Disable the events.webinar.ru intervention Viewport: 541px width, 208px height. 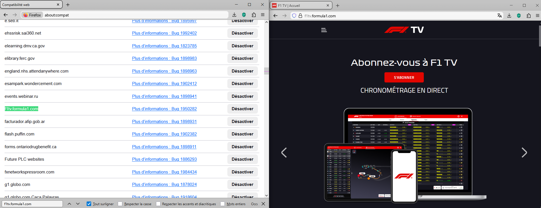(243, 96)
